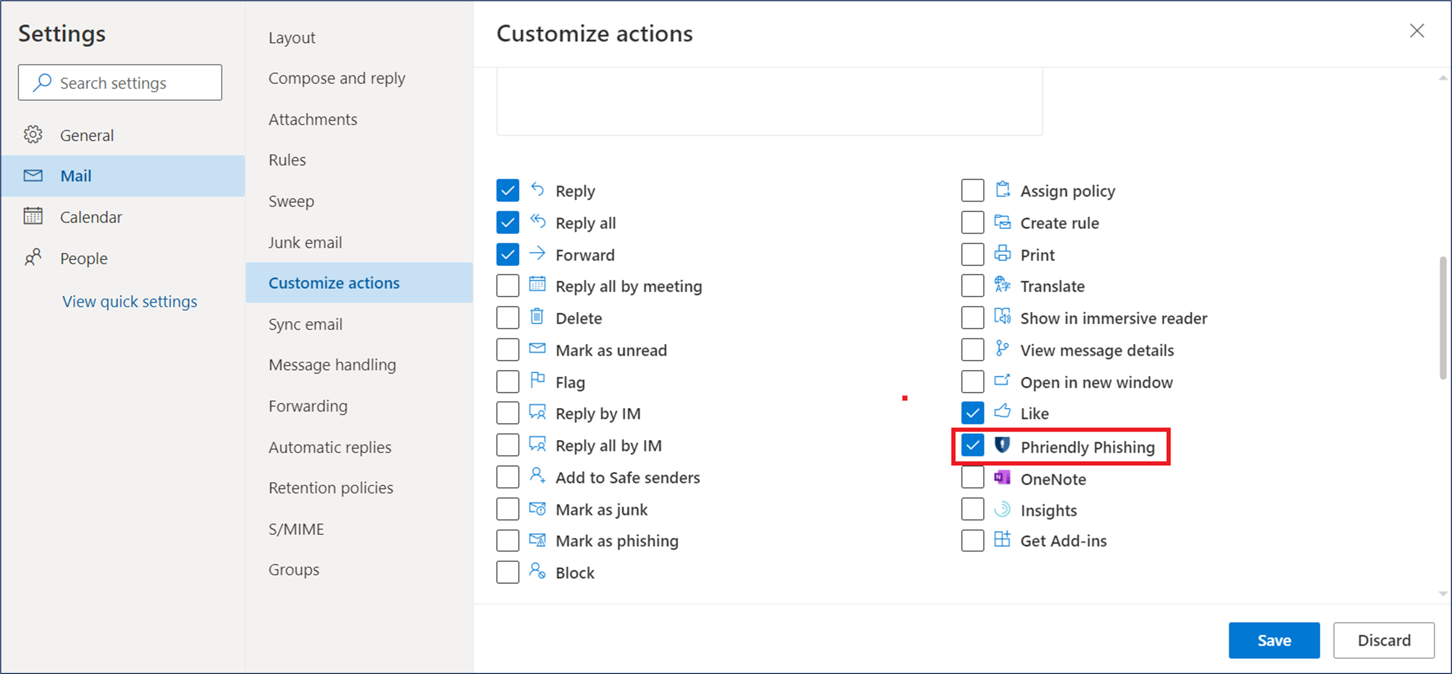Image resolution: width=1452 pixels, height=674 pixels.
Task: Open Forwarding settings
Action: coord(359,406)
